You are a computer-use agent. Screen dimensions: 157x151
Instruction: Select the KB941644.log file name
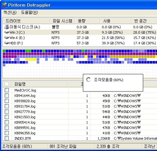coord(25,96)
